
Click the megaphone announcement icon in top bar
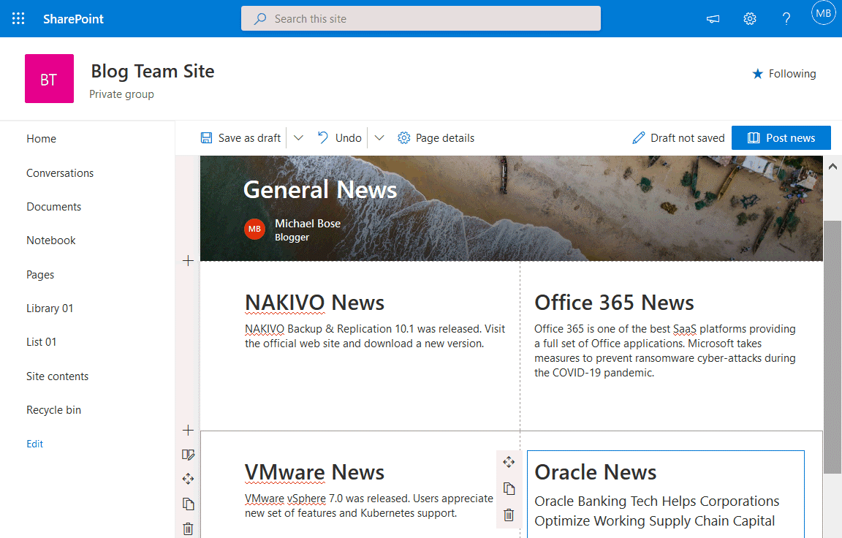(713, 18)
